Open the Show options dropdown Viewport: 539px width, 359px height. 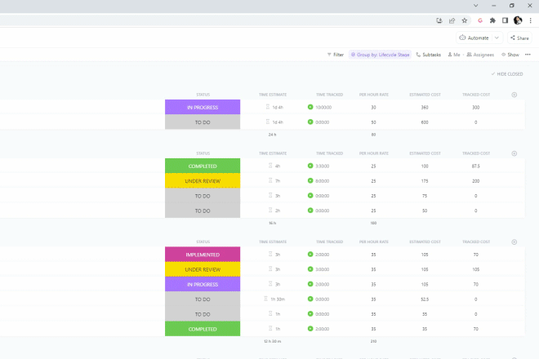(x=510, y=55)
